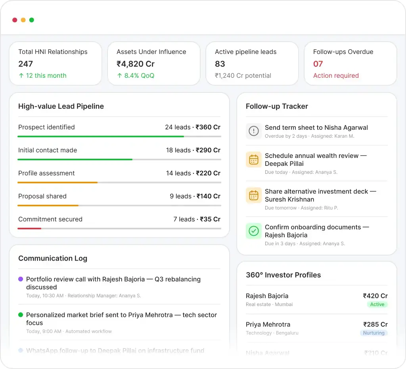406x369 pixels.
Task: Select the calendar icon for Deepak Pillai wealth review
Action: [x=254, y=160]
